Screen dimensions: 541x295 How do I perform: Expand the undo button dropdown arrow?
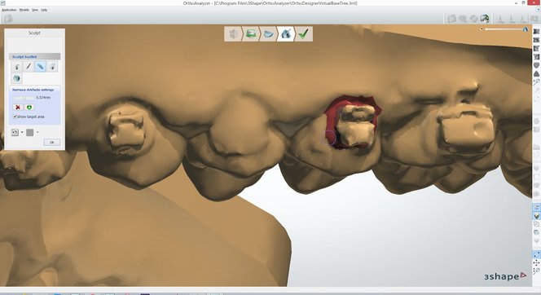pos(22,132)
